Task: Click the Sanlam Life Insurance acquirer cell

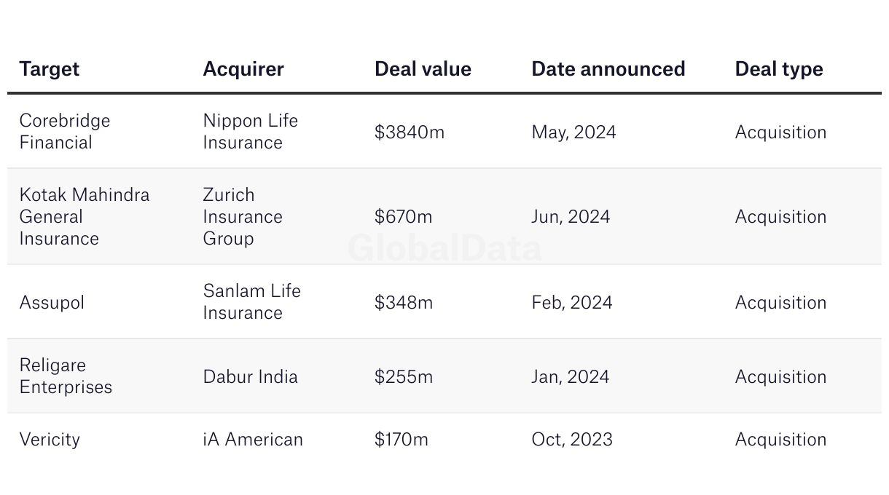Action: click(251, 302)
